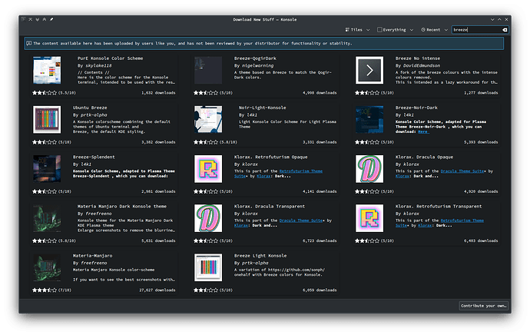Select the Breeze-Splendent thumbnail

(x=47, y=169)
